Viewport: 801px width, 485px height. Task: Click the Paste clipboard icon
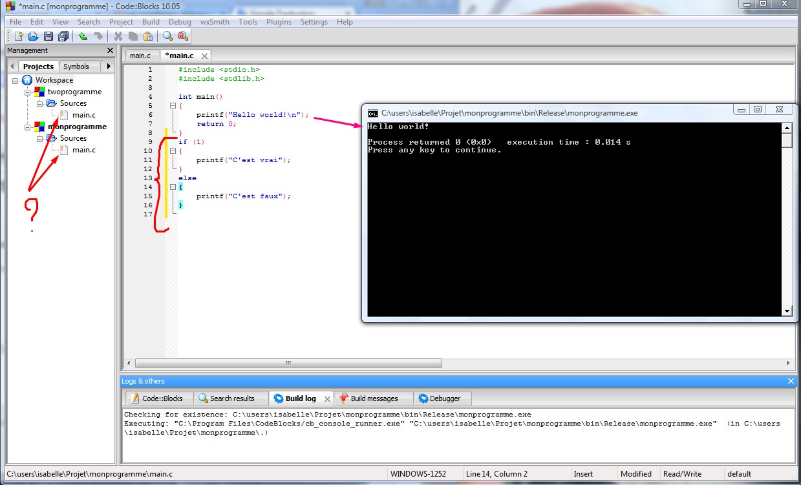click(x=148, y=36)
